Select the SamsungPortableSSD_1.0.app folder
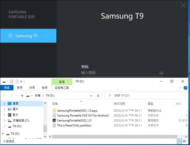Screen dimensions: 190x145 click(x=77, y=110)
